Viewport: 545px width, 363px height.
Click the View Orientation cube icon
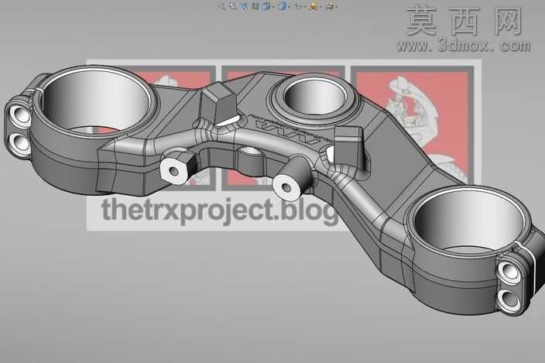266,6
